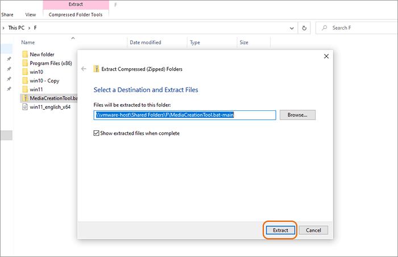Open the Compressed Folder Tools tab
The width and height of the screenshot is (398, 257).
coord(76,15)
